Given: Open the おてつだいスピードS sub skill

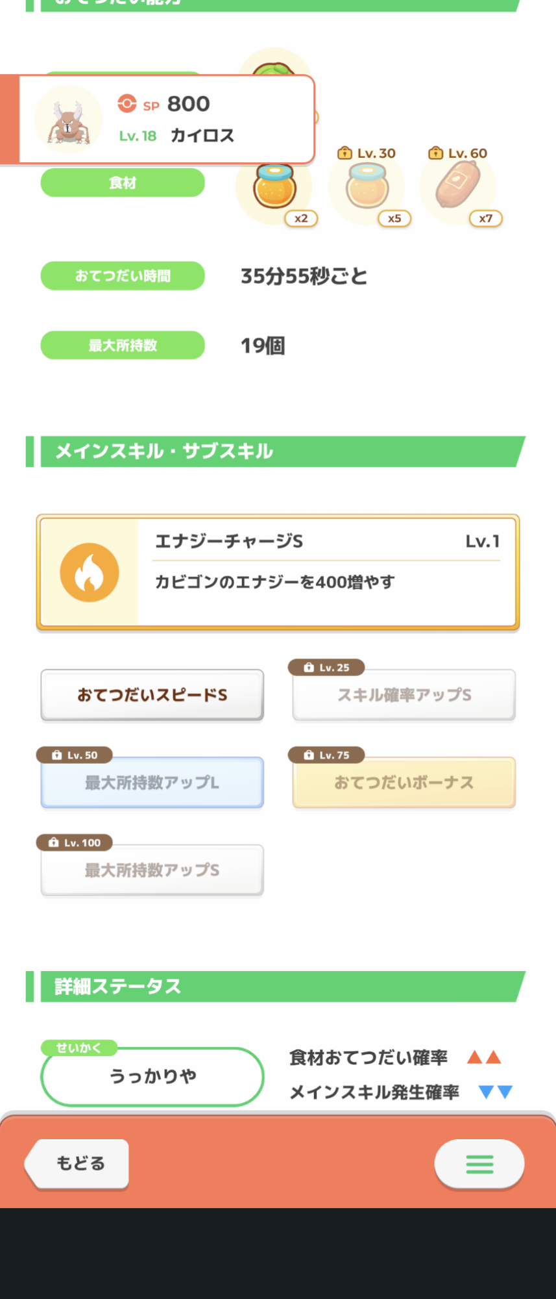Looking at the screenshot, I should 152,695.
